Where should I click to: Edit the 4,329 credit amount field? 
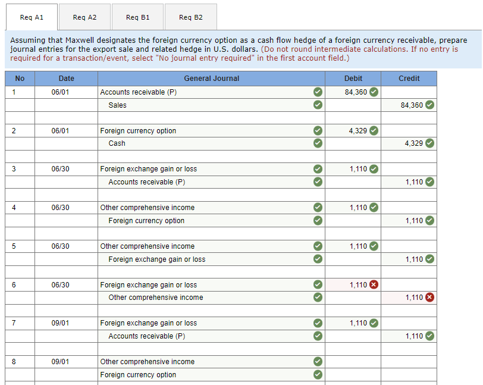point(409,143)
